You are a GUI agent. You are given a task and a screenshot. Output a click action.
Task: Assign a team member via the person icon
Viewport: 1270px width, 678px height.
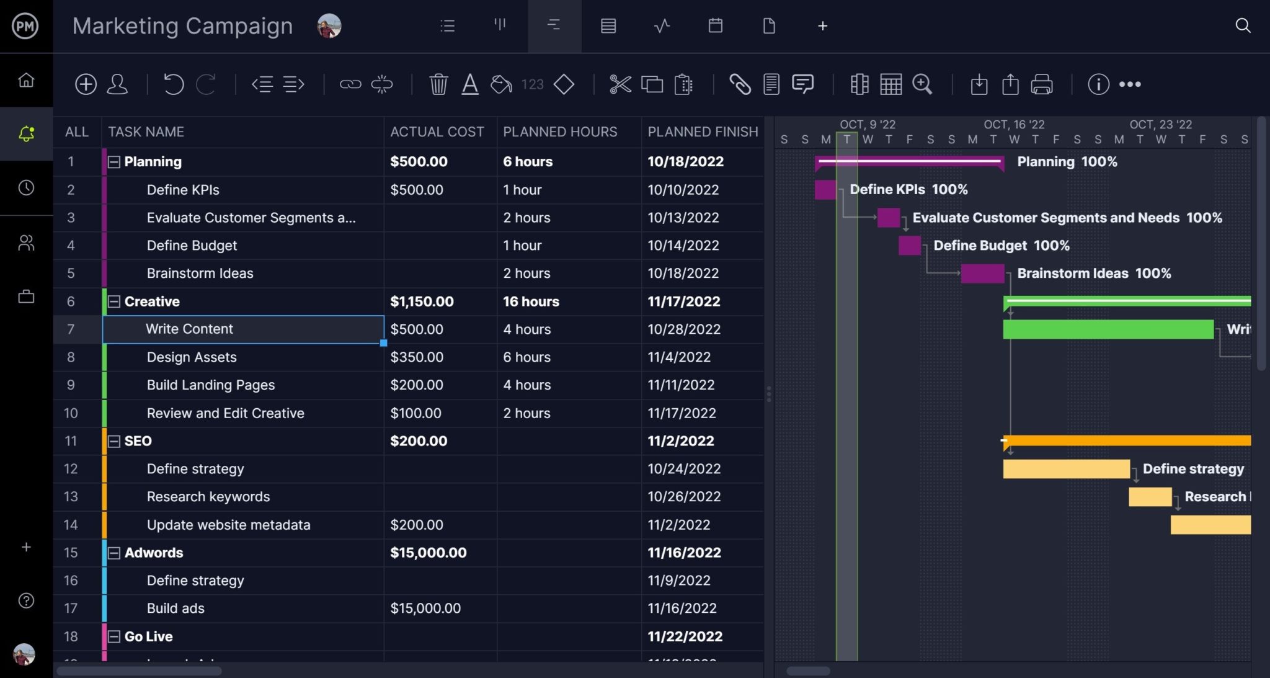pos(117,84)
